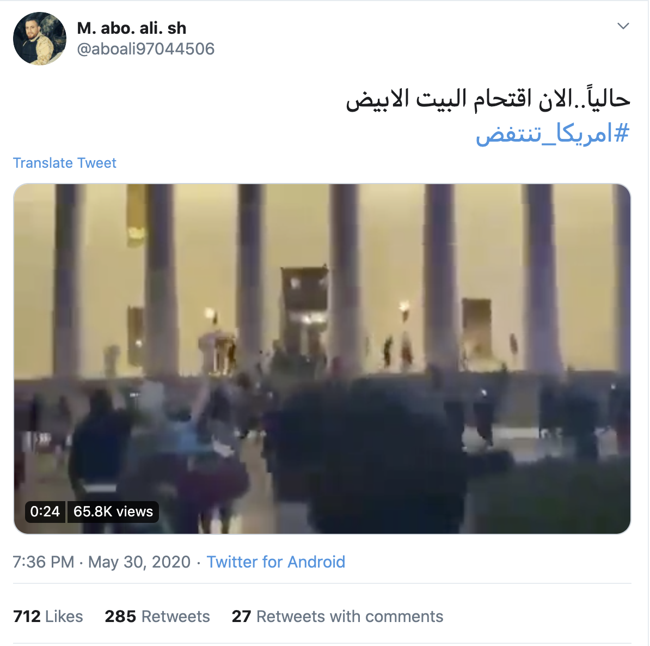Visit the @aboali97044506 handle
This screenshot has height=646, width=650.
point(145,49)
